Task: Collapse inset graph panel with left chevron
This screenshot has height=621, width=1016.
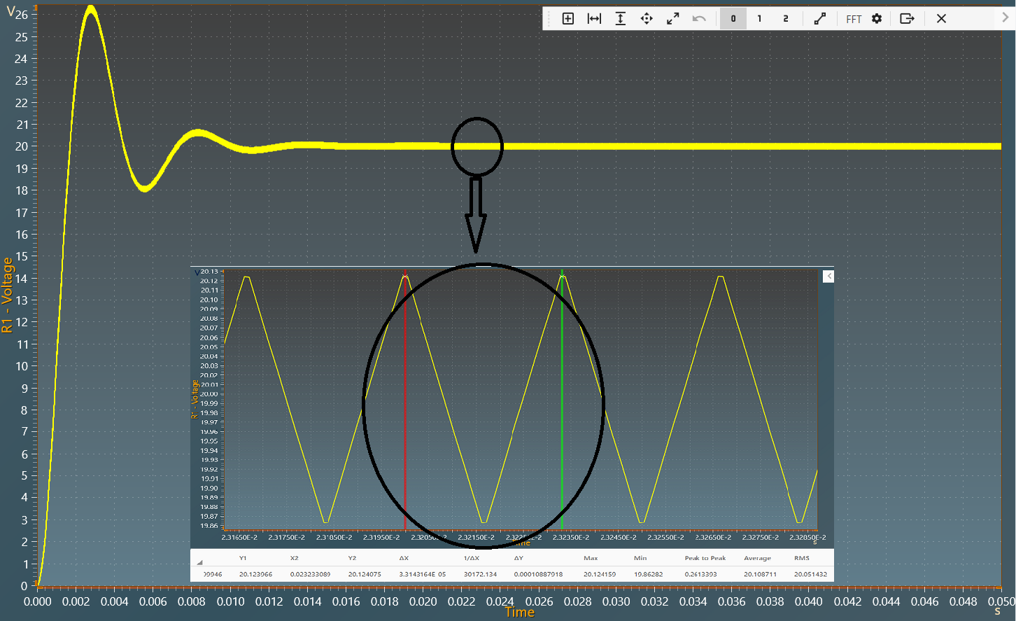Action: coord(828,277)
